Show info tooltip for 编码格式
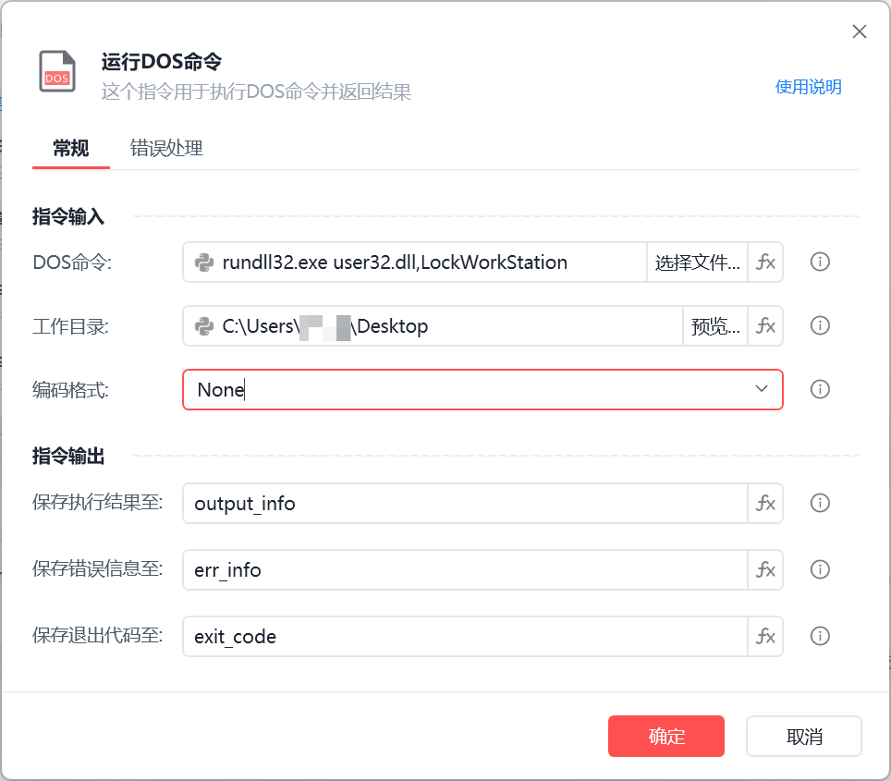Screen dimensions: 891x781 819,390
